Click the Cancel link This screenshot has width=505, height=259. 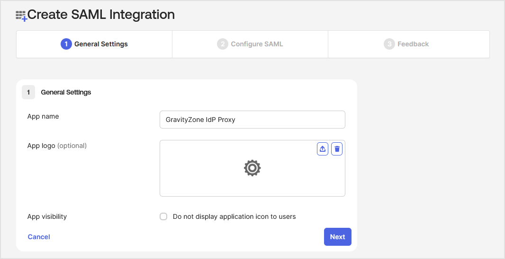tap(39, 237)
